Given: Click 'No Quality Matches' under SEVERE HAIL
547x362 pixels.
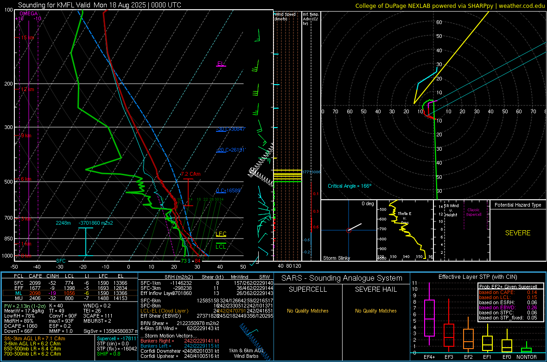Looking at the screenshot, I should 375,311.
